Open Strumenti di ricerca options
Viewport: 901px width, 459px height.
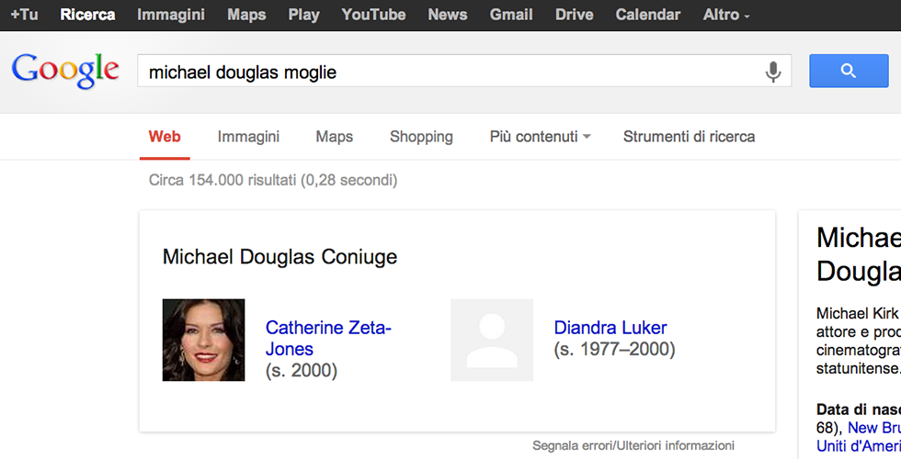tap(689, 137)
